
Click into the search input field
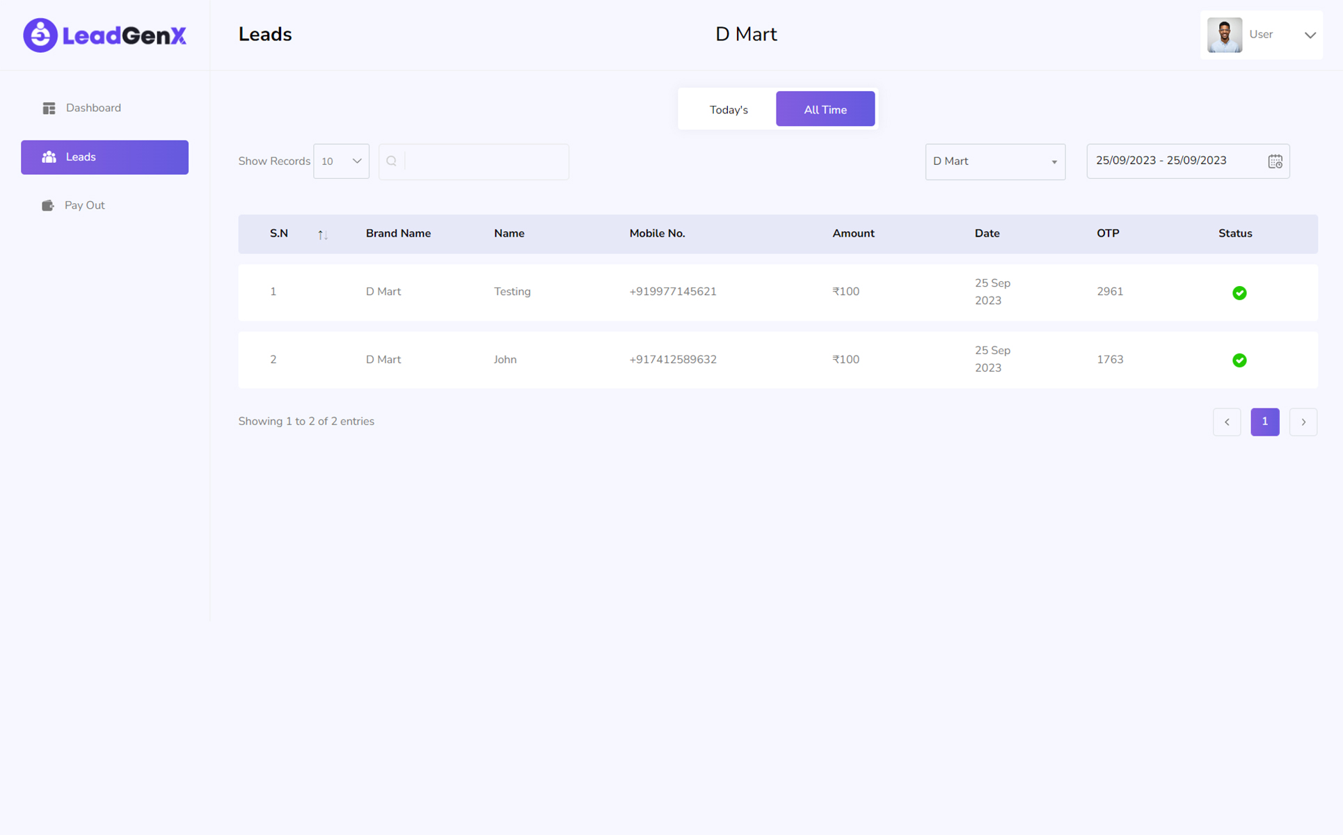486,161
